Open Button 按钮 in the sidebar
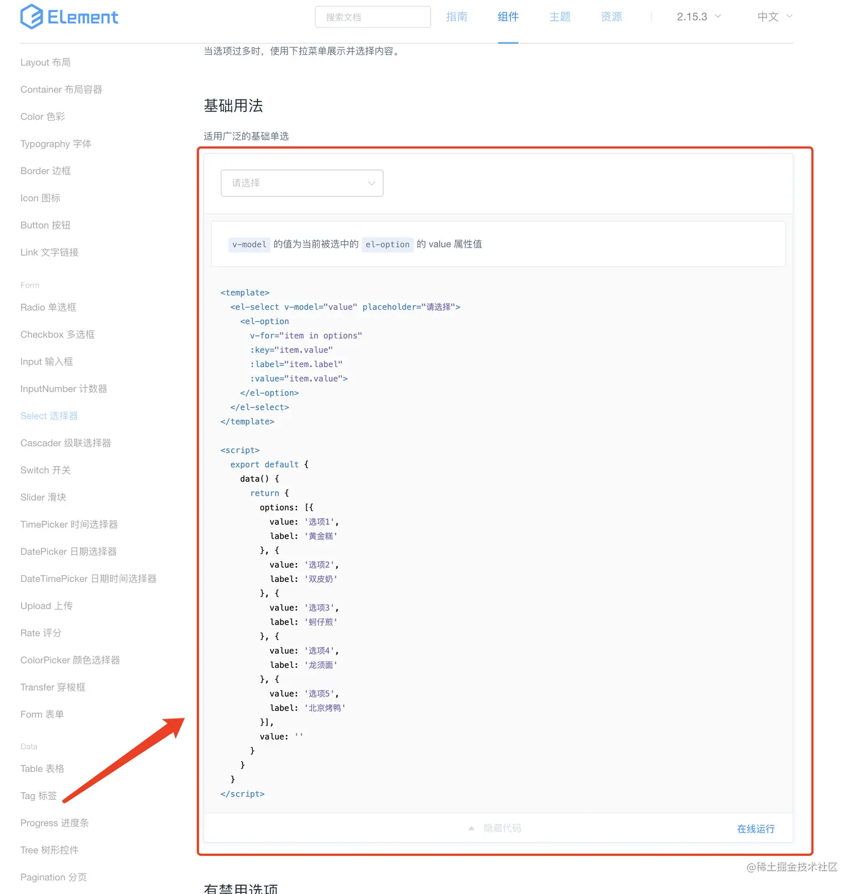Image resolution: width=859 pixels, height=894 pixels. tap(45, 225)
